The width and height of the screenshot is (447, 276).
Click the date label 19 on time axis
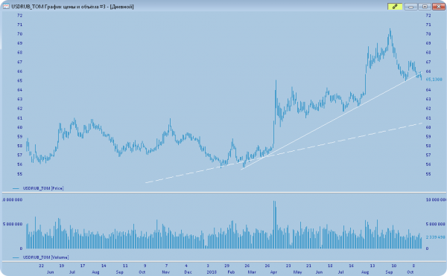coord(62,266)
